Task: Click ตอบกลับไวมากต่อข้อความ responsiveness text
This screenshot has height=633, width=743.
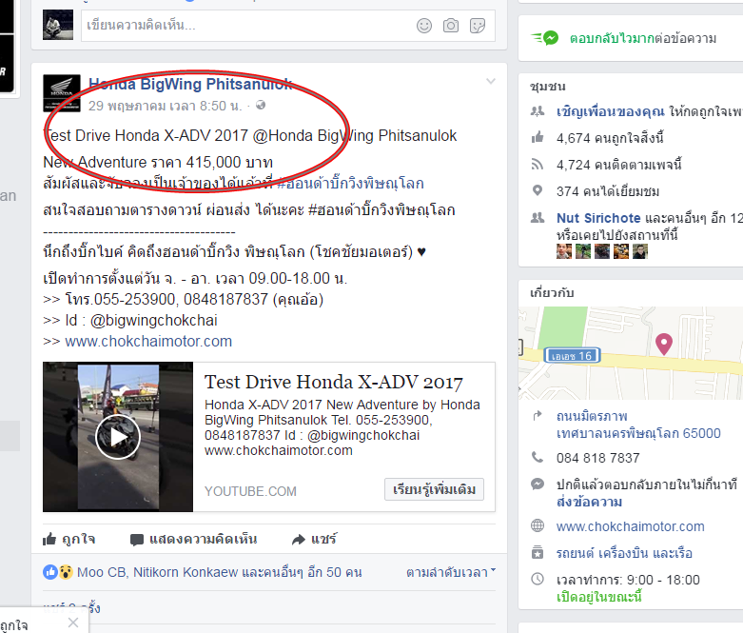Action: point(643,38)
